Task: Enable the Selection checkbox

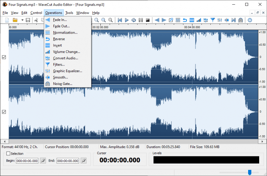Action: coord(9,154)
